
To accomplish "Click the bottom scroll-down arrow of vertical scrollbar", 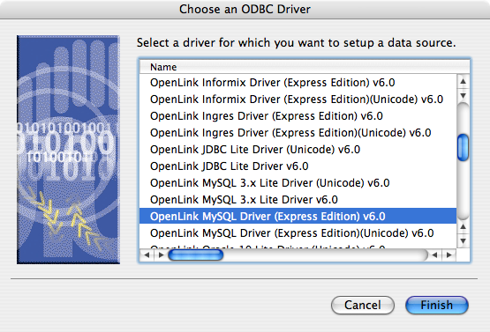I will [x=464, y=241].
